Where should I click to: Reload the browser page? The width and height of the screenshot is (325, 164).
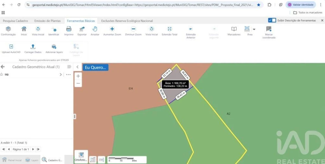pyautogui.click(x=19, y=5)
